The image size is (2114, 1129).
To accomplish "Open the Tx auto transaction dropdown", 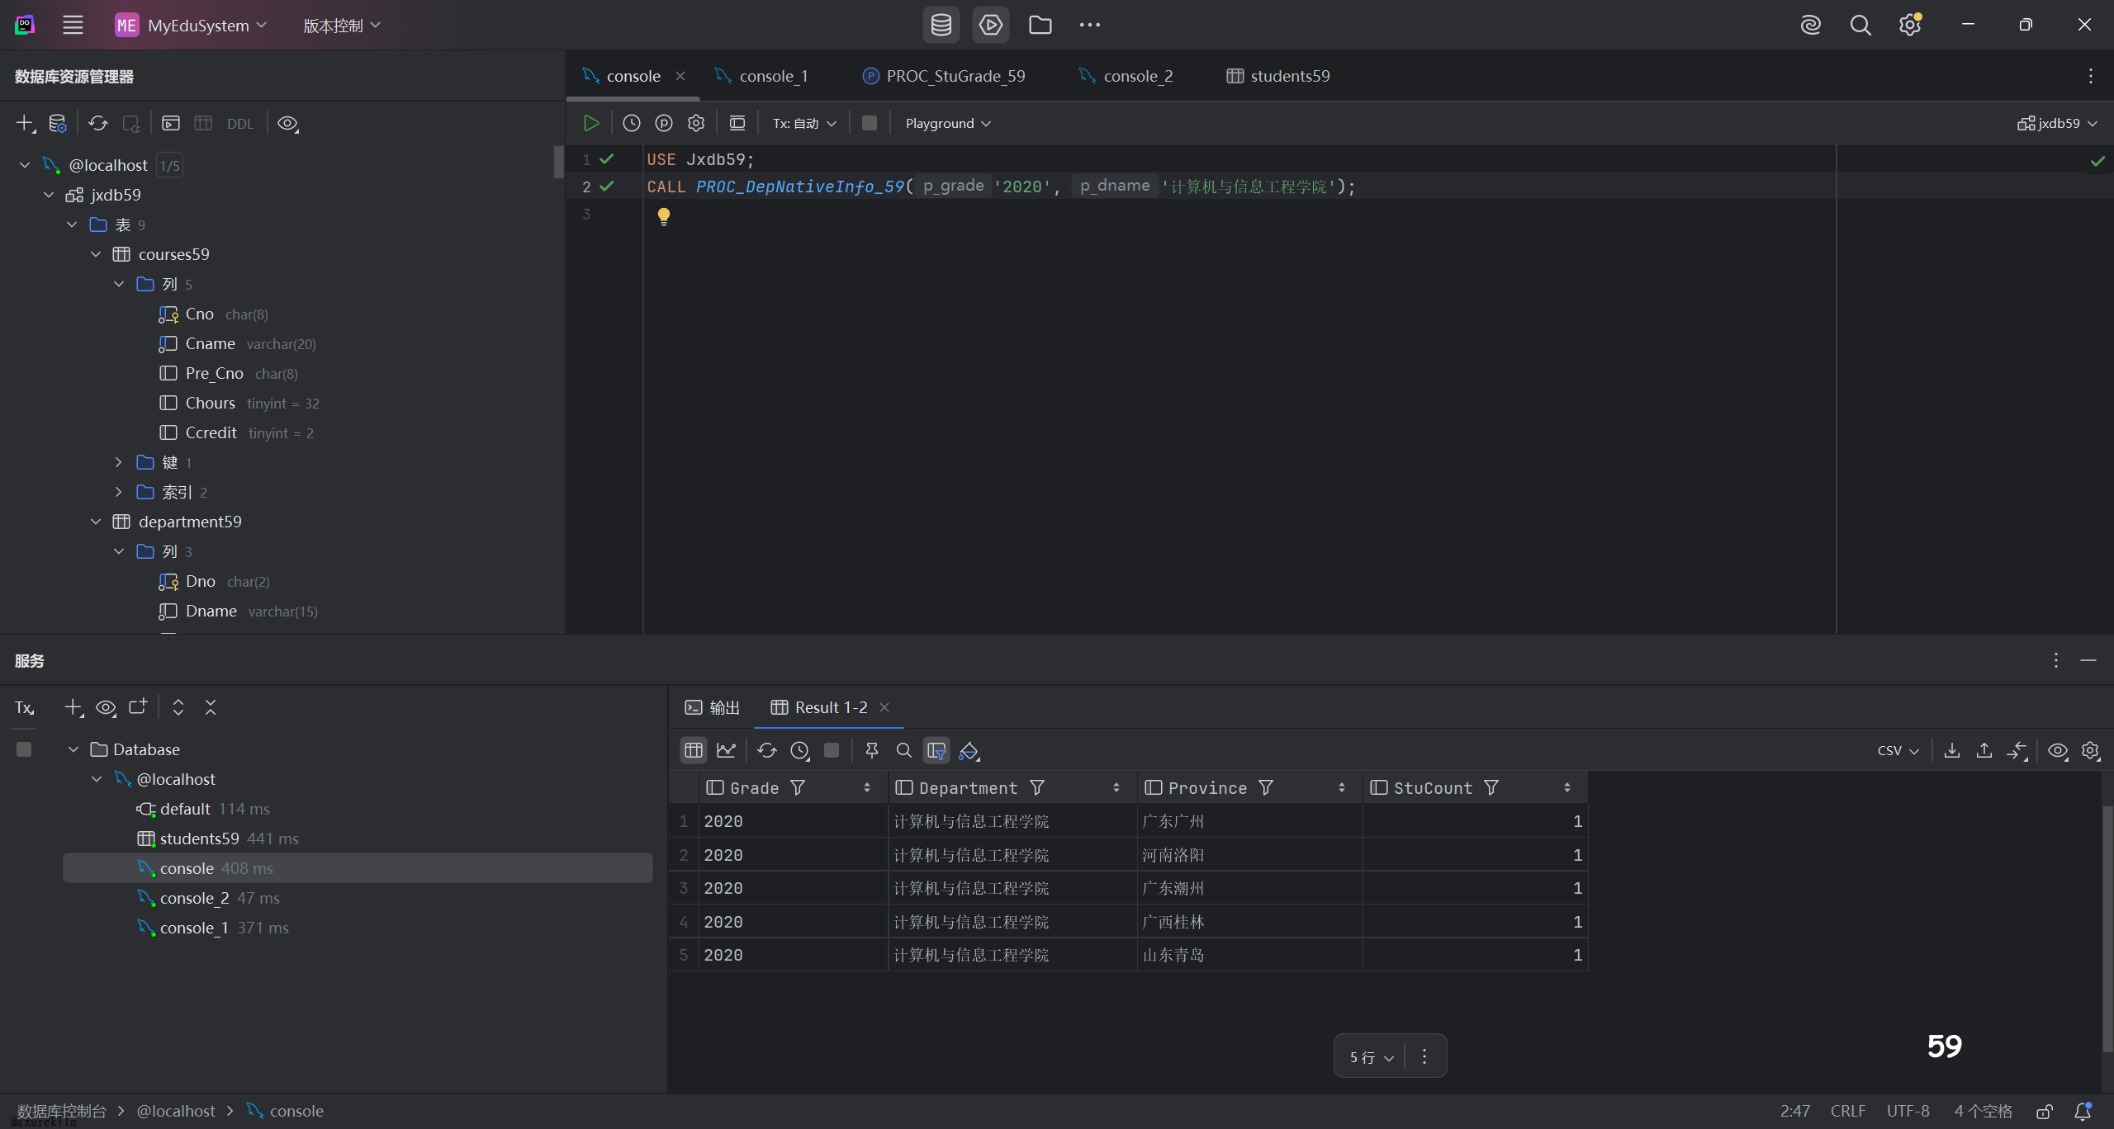I will click(804, 123).
